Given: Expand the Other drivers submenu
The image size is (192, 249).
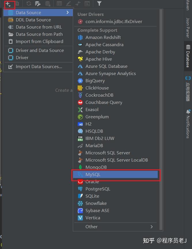Looking at the screenshot, I should [152, 226].
